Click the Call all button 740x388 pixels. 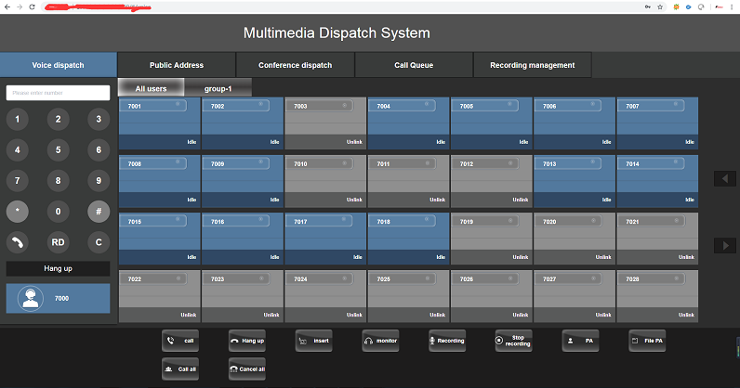(180, 369)
